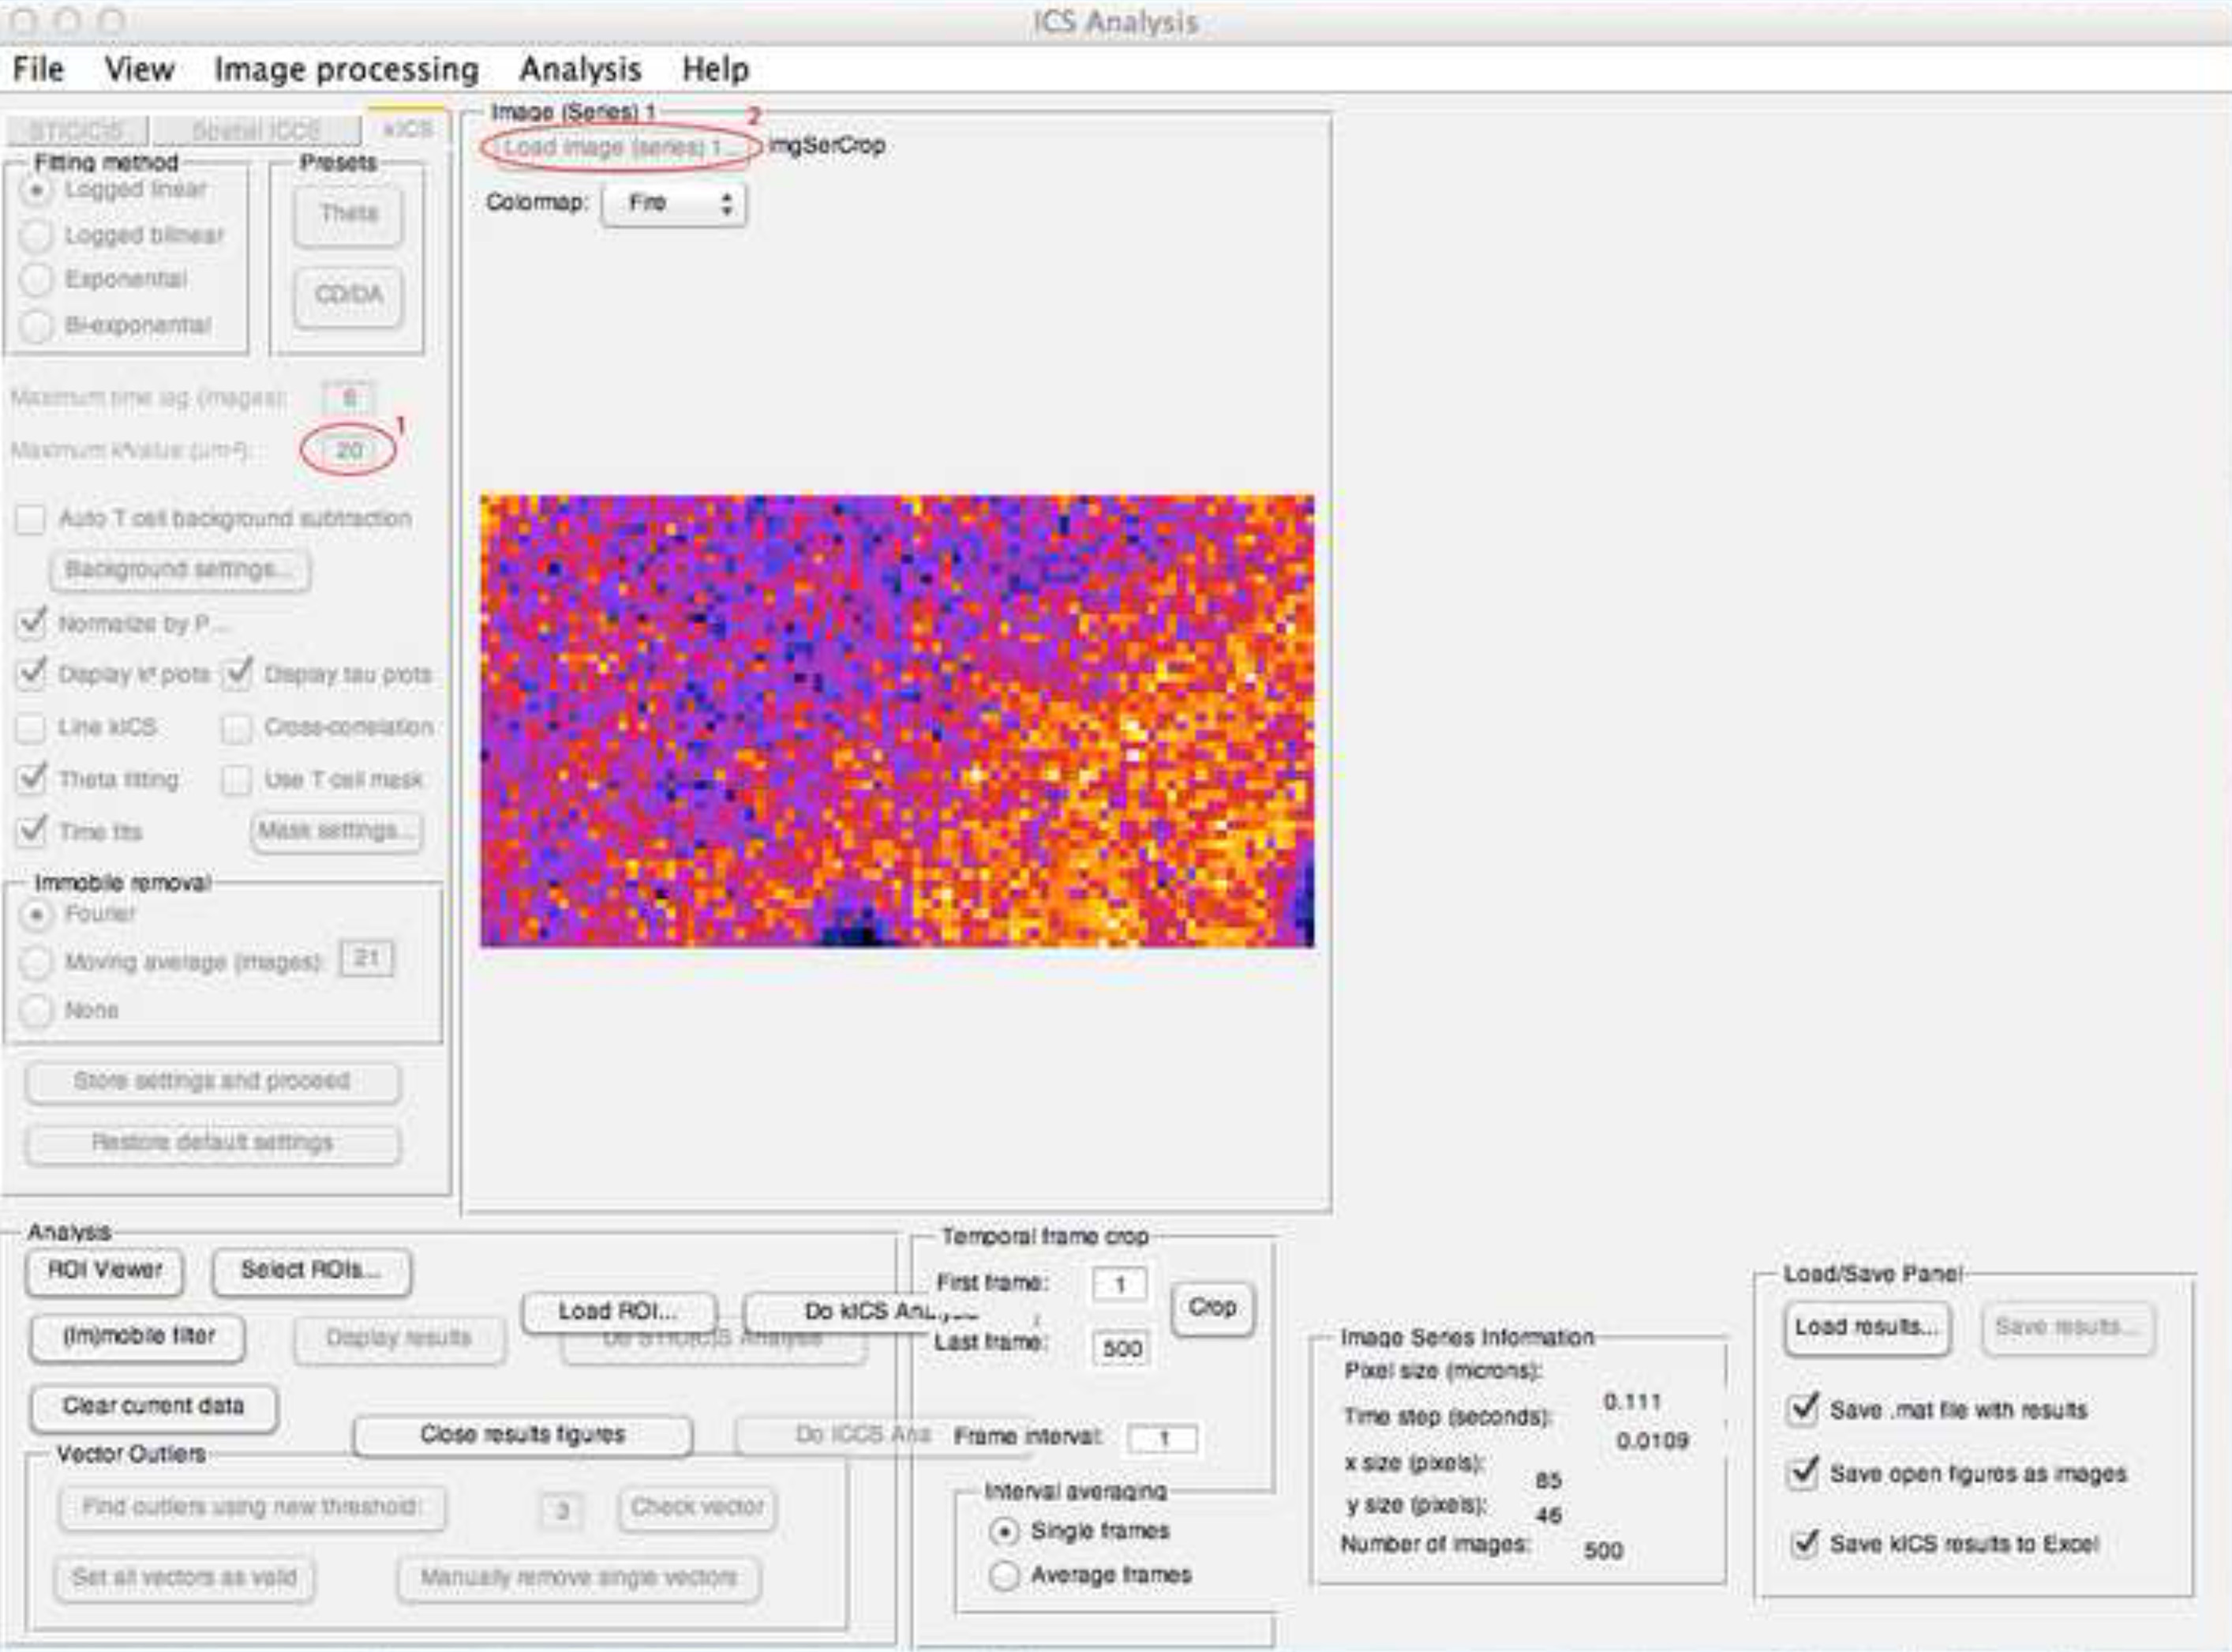This screenshot has width=2232, height=1652.
Task: Click the Select ROIs button
Action: (x=311, y=1271)
